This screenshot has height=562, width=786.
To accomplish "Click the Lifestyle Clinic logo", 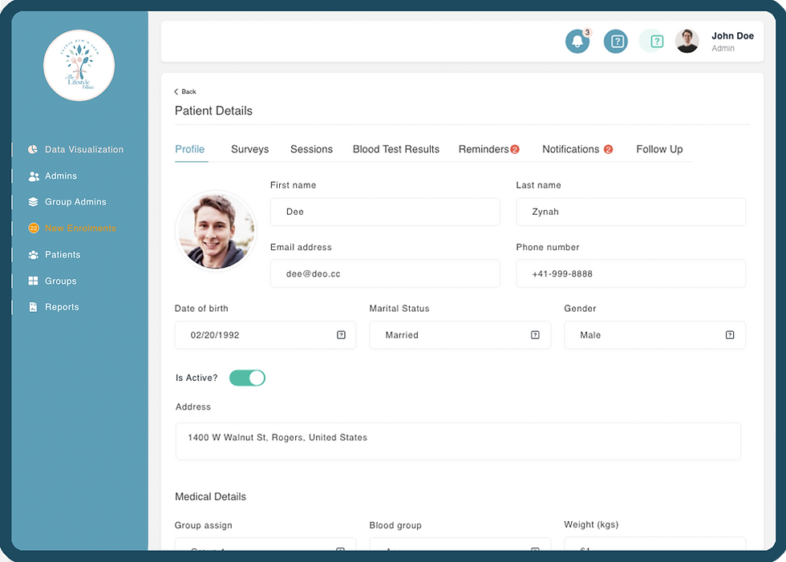I will click(x=79, y=65).
